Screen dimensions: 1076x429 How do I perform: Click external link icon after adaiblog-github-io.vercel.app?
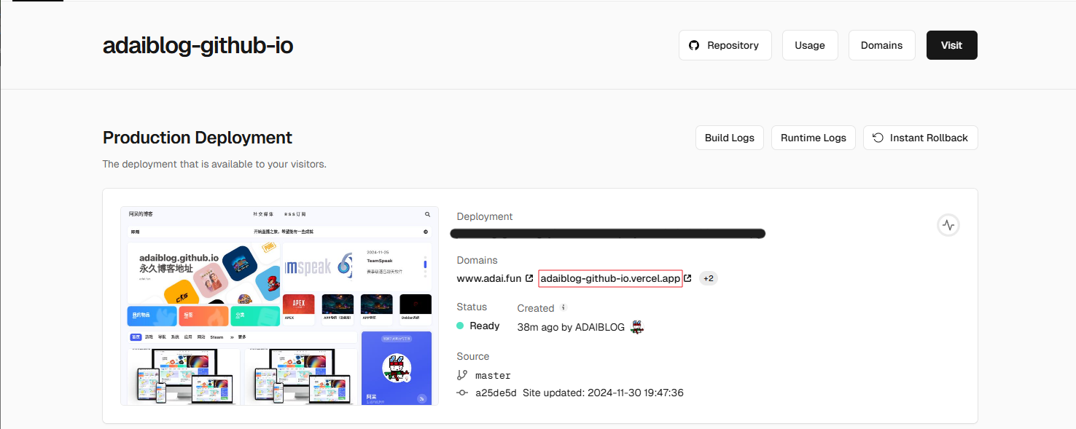tap(687, 278)
